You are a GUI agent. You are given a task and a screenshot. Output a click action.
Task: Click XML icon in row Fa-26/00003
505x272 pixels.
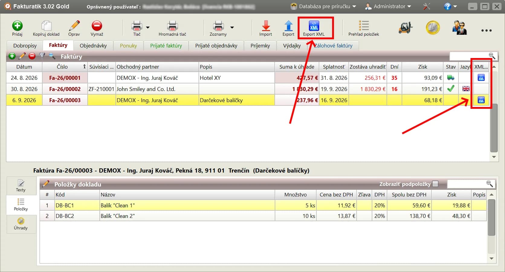[481, 100]
